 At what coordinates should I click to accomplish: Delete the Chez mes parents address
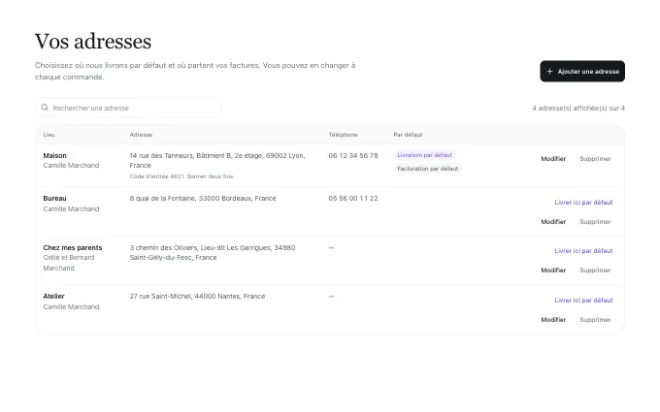coord(595,270)
